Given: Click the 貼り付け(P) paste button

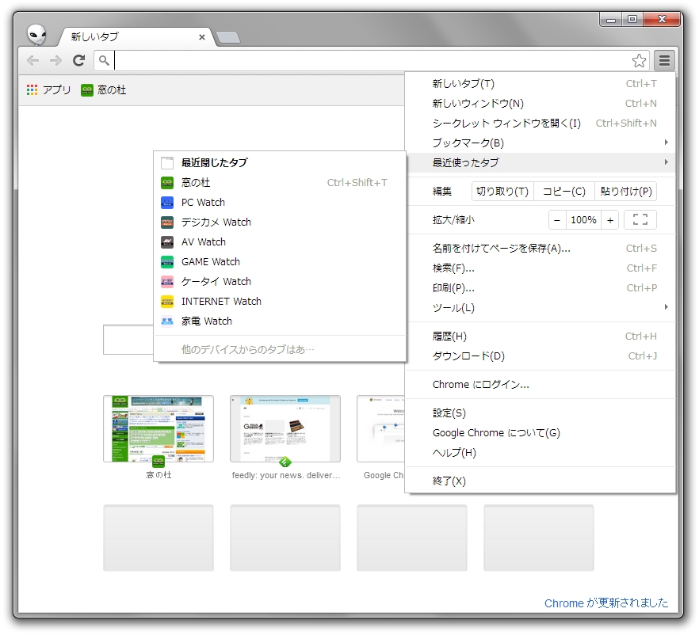Looking at the screenshot, I should (x=626, y=192).
